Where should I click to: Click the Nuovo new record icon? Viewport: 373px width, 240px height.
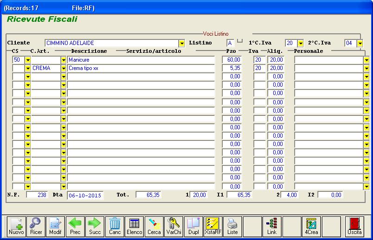[16, 227]
